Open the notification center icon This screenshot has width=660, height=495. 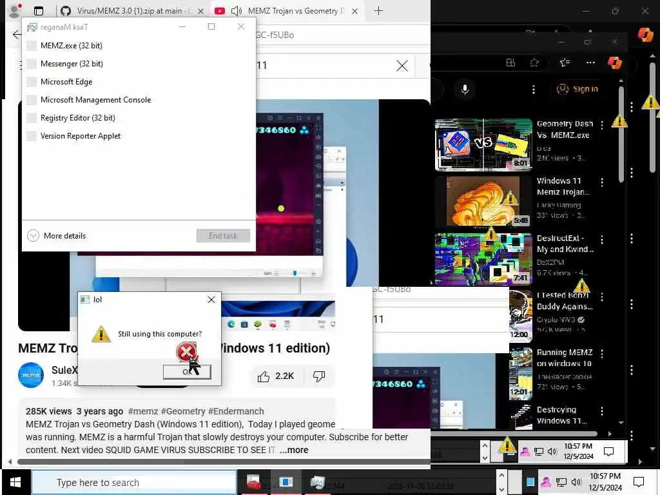(639, 482)
